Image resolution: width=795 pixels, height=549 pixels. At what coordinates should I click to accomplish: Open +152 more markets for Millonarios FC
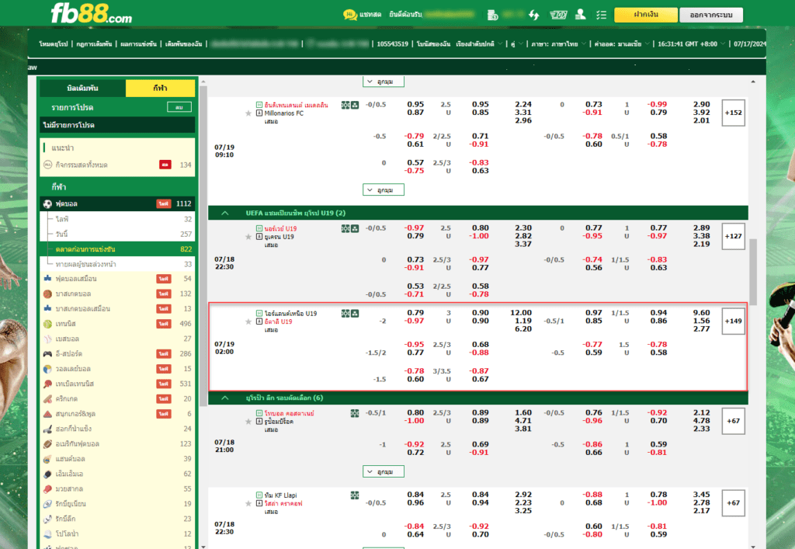(x=733, y=113)
